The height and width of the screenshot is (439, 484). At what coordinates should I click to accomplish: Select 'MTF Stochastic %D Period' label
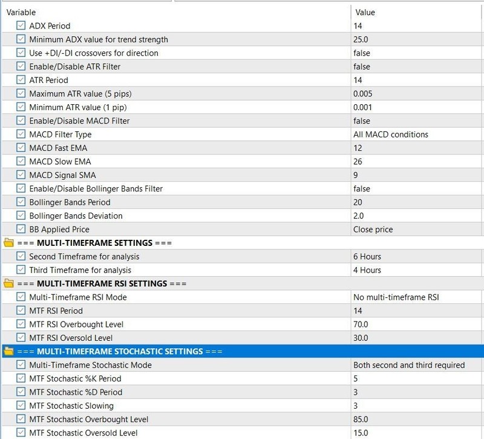tap(76, 392)
